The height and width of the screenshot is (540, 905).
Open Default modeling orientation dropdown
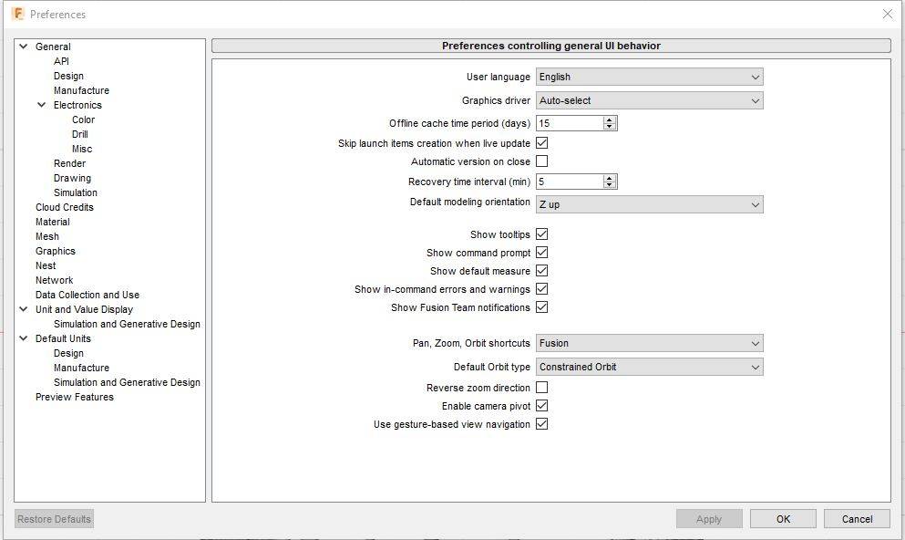pyautogui.click(x=649, y=204)
